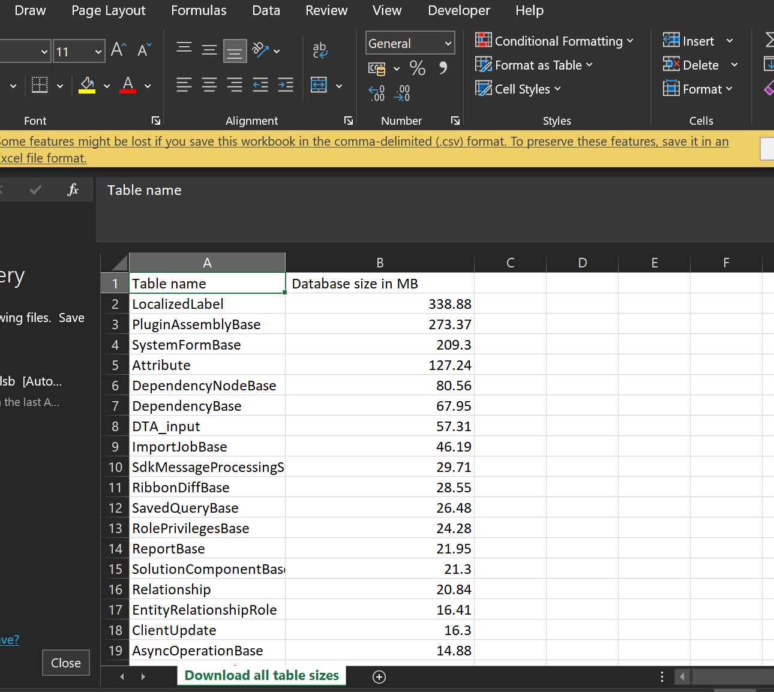Click the Close button
Screen dimensions: 774x692
click(x=65, y=663)
